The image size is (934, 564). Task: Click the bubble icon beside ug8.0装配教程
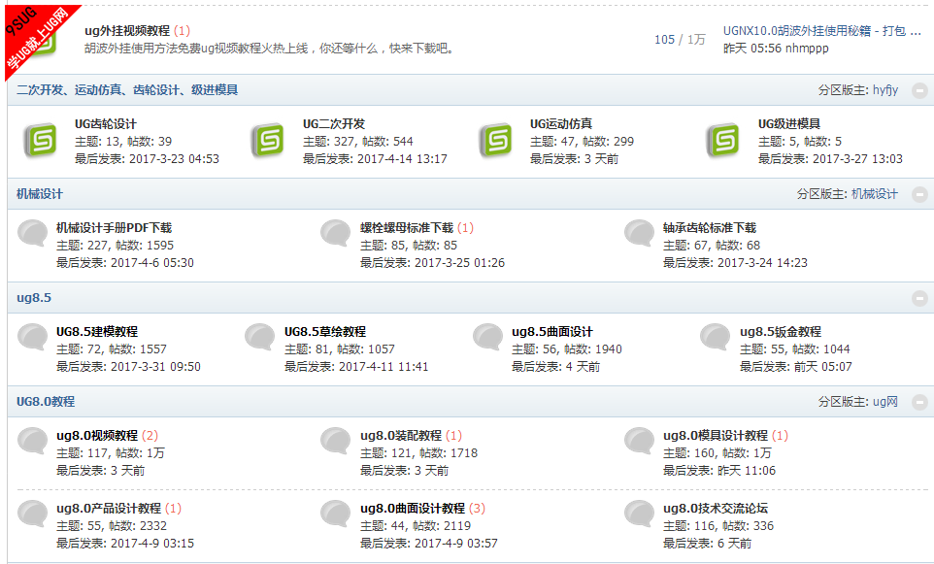[336, 441]
